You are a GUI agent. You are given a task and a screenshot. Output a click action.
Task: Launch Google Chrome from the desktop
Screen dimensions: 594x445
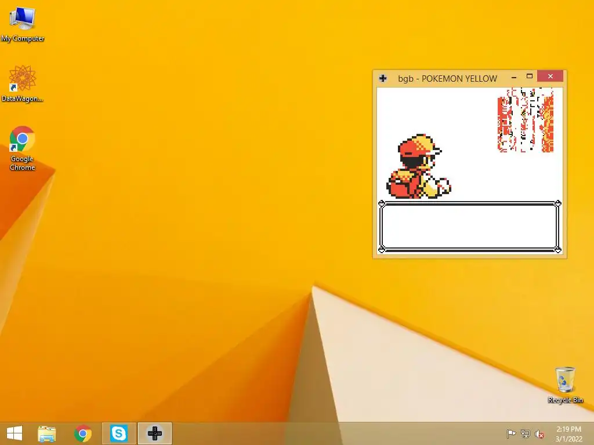pos(23,148)
